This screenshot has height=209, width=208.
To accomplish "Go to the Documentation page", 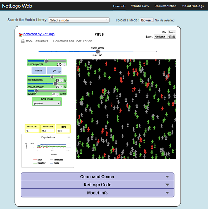I will point(165,6).
